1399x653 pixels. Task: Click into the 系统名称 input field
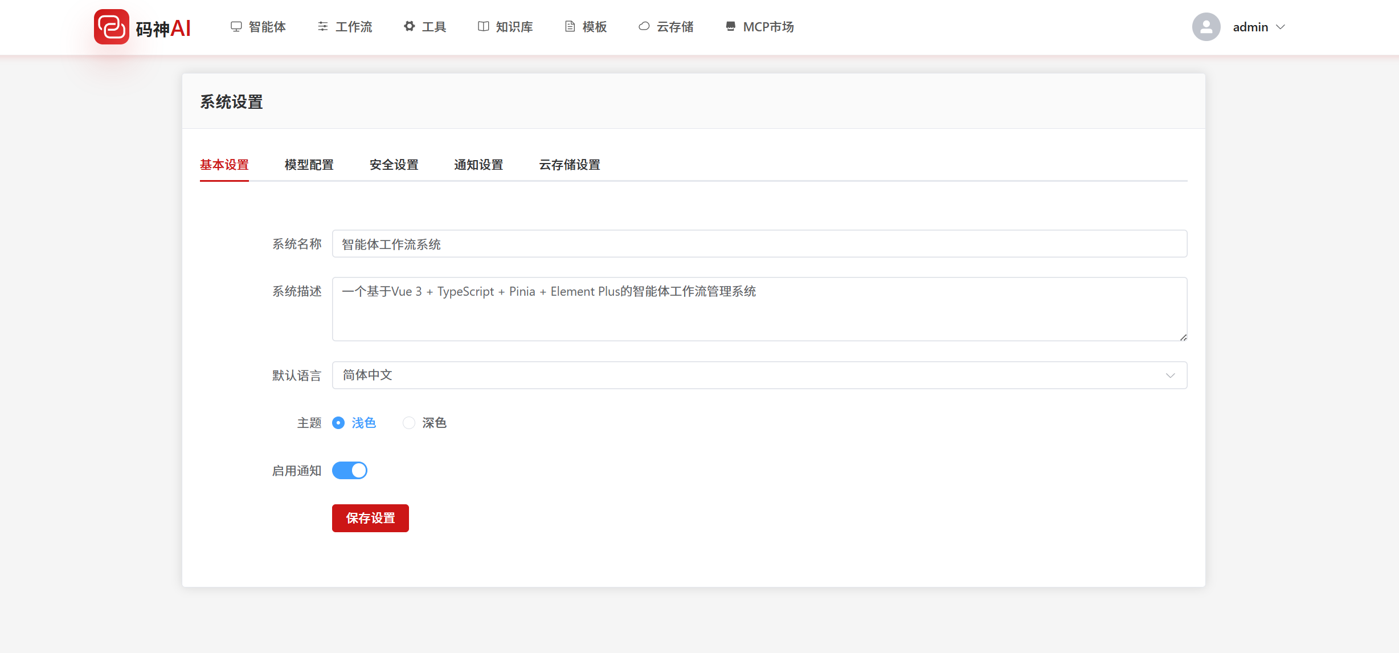click(x=759, y=244)
